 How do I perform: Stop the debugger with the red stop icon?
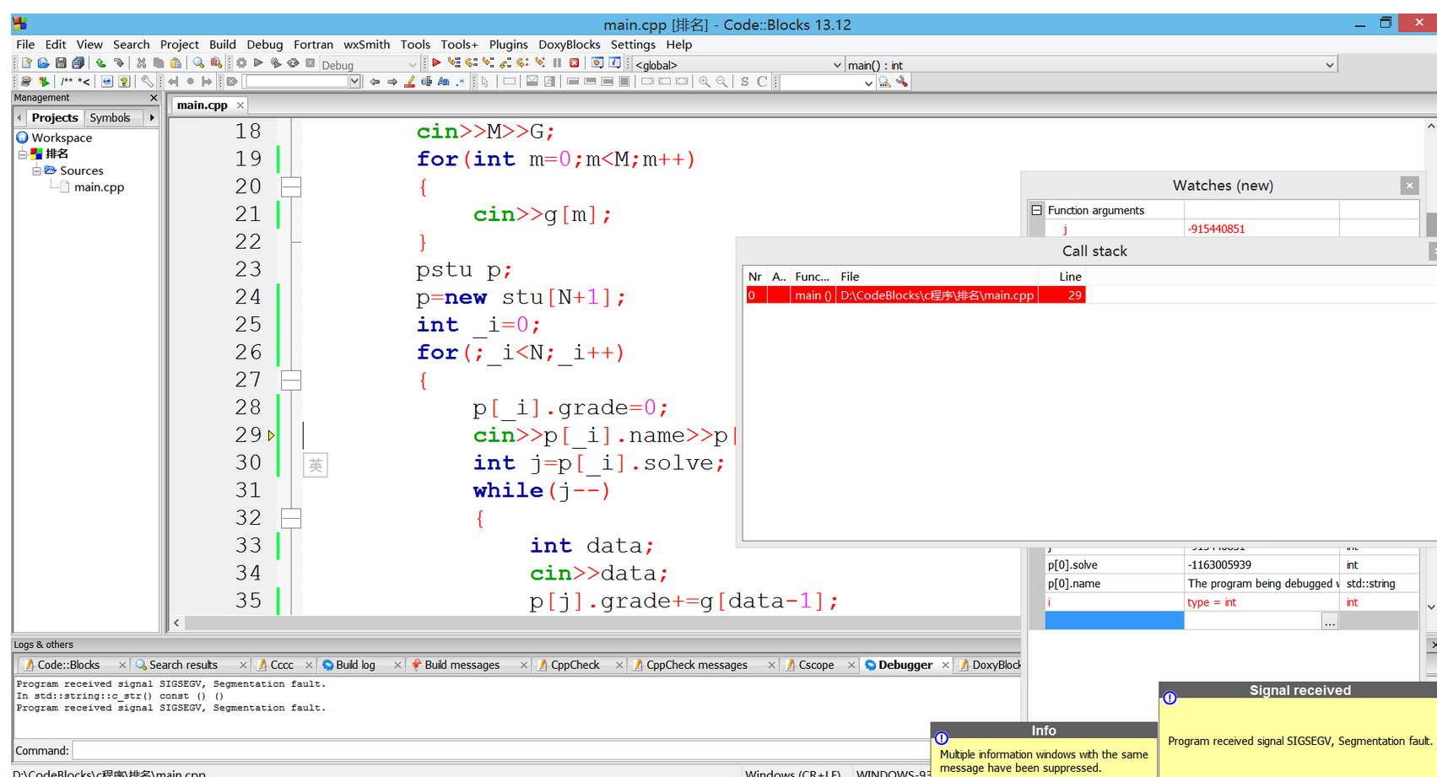[575, 63]
